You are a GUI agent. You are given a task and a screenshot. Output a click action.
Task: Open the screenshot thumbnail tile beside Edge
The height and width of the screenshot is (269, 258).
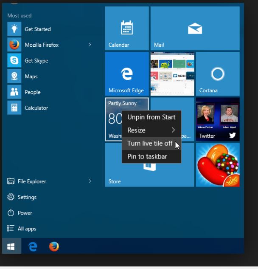tap(172, 74)
